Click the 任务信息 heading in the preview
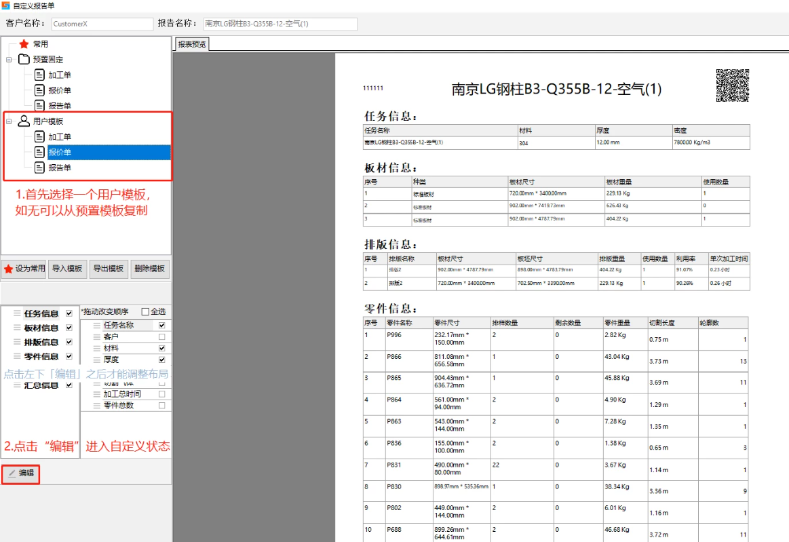Viewport: 789px width, 542px height. click(x=391, y=116)
